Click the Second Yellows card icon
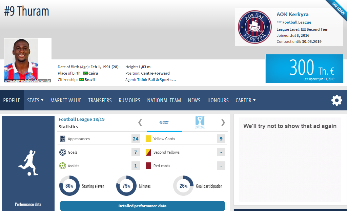The height and width of the screenshot is (211, 347). [x=148, y=152]
